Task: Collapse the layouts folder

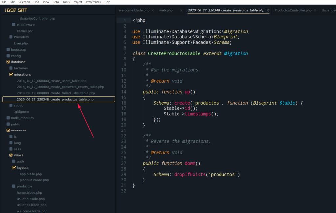Action: coord(14,168)
